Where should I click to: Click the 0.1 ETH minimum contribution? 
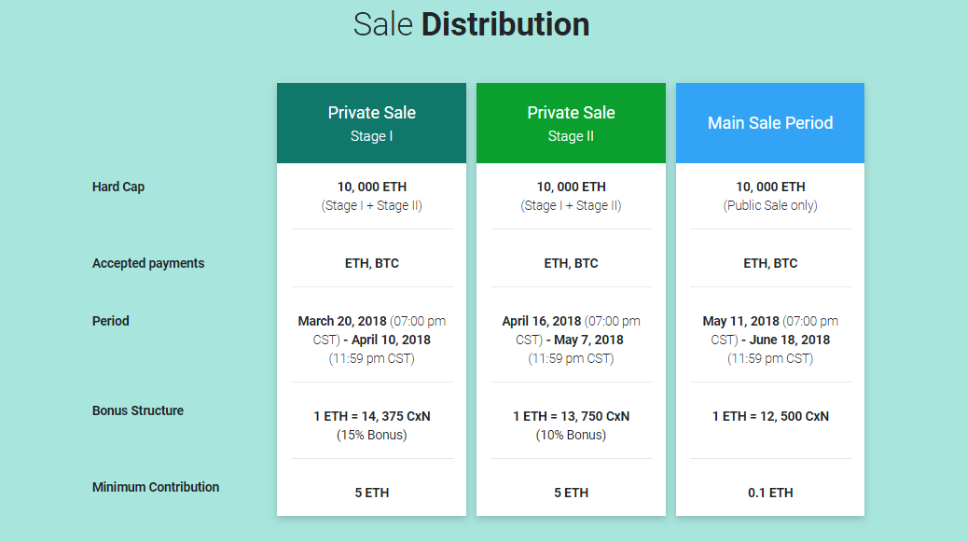pyautogui.click(x=770, y=493)
